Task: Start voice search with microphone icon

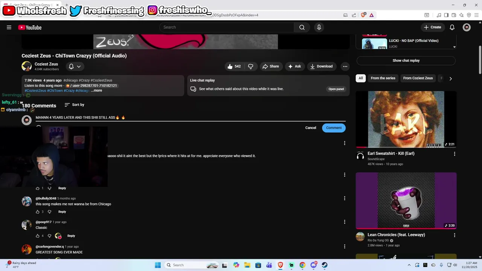Action: 319,27
